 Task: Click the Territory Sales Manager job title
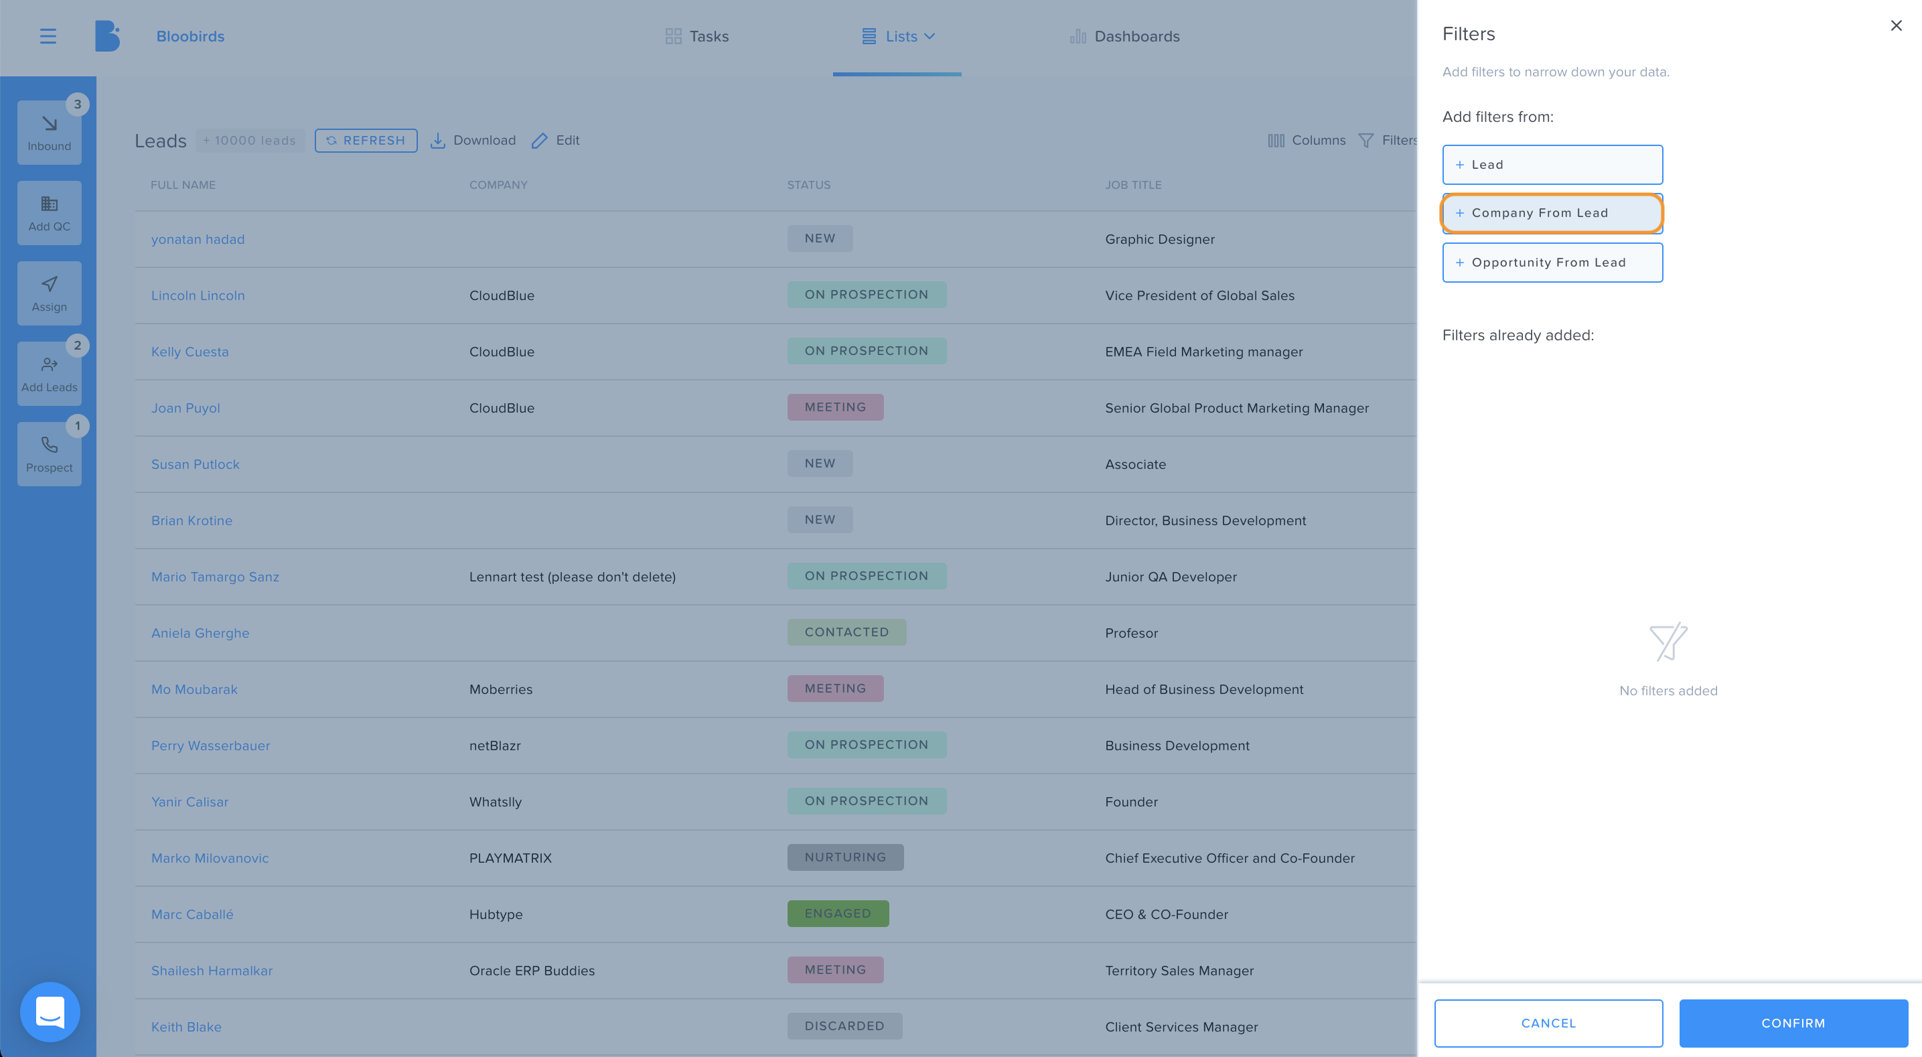click(1179, 971)
